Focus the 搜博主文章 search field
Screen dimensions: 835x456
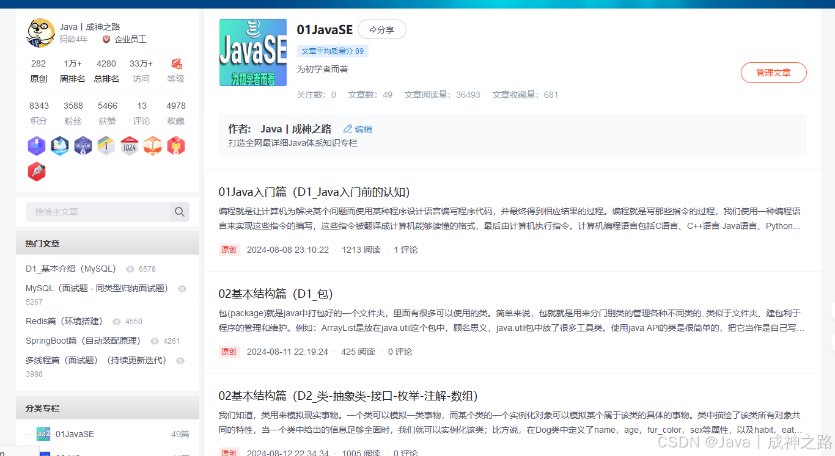click(x=98, y=212)
